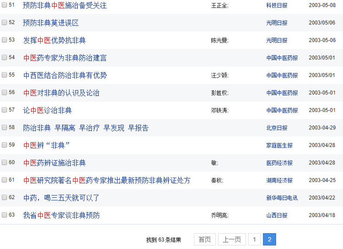
Task: Click source 光明日报 in row 52
Action: (277, 23)
